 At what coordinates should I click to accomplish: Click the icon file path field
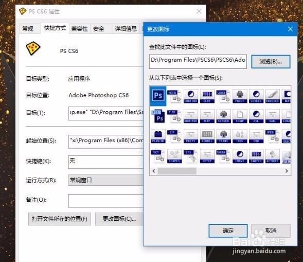click(198, 61)
